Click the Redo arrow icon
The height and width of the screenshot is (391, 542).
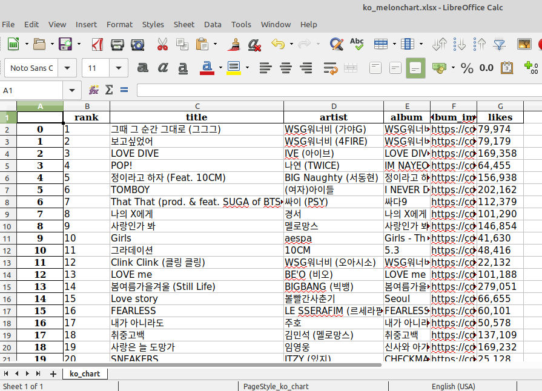pyautogui.click(x=304, y=44)
